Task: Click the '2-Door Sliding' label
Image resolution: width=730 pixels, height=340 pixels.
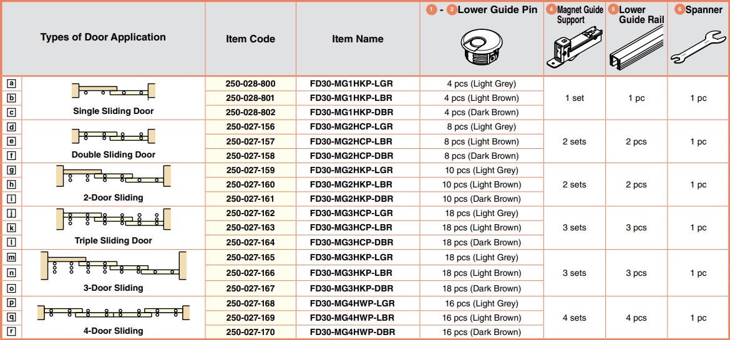Action: [114, 197]
